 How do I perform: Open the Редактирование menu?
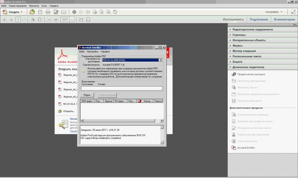18,6
